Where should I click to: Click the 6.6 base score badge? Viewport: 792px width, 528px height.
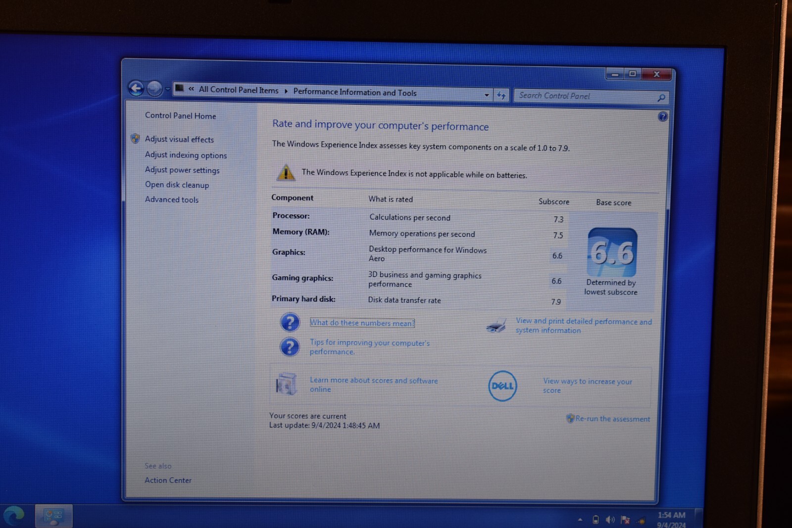pos(612,252)
